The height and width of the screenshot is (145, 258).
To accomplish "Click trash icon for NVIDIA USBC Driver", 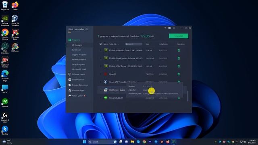I will tap(179, 66).
